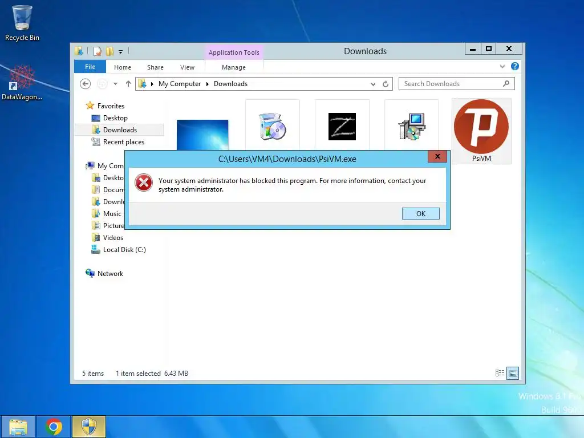Image resolution: width=584 pixels, height=438 pixels.
Task: Open the breadcrumb arrow before My Computer
Action: [x=152, y=84]
